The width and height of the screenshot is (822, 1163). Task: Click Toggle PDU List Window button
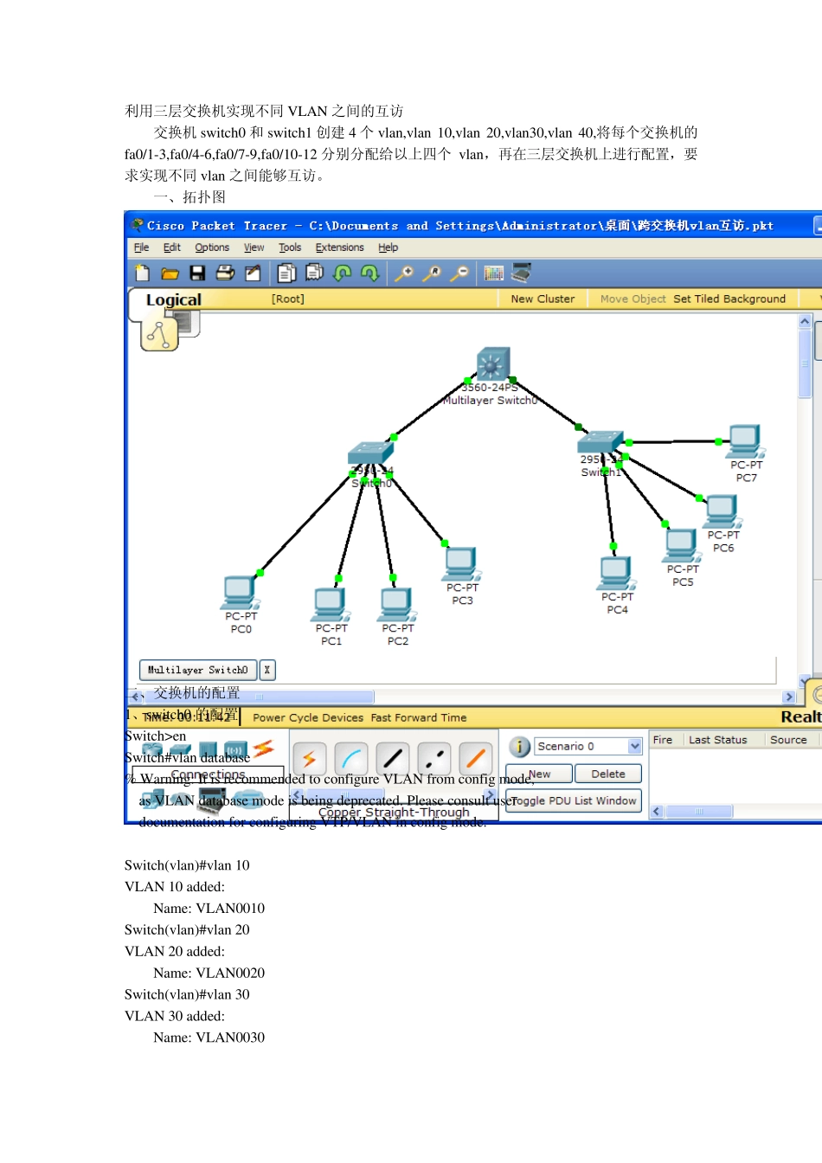(x=574, y=800)
